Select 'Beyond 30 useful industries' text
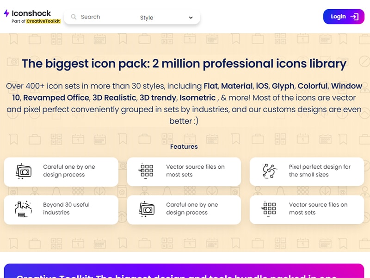Screen dimensions: 370x278 (x=66, y=208)
